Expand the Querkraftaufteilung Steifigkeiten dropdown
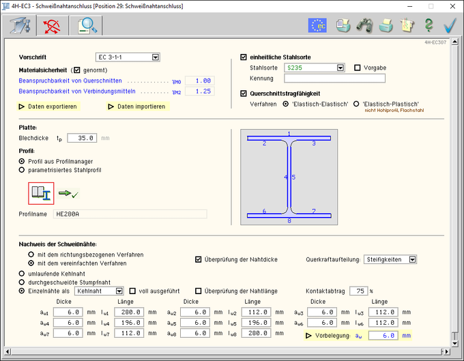Viewport: 464px width, 361px height. tap(412, 259)
